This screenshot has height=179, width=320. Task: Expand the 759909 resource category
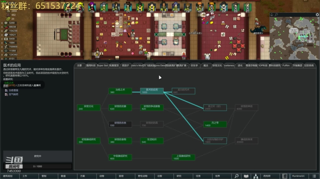tap(2, 47)
